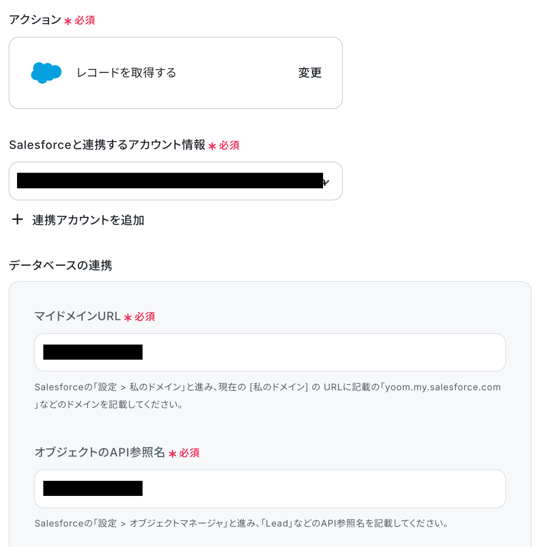The width and height of the screenshot is (542, 547).
Task: Click the オブジェクトのAPI参照名 field label
Action: pyautogui.click(x=100, y=452)
